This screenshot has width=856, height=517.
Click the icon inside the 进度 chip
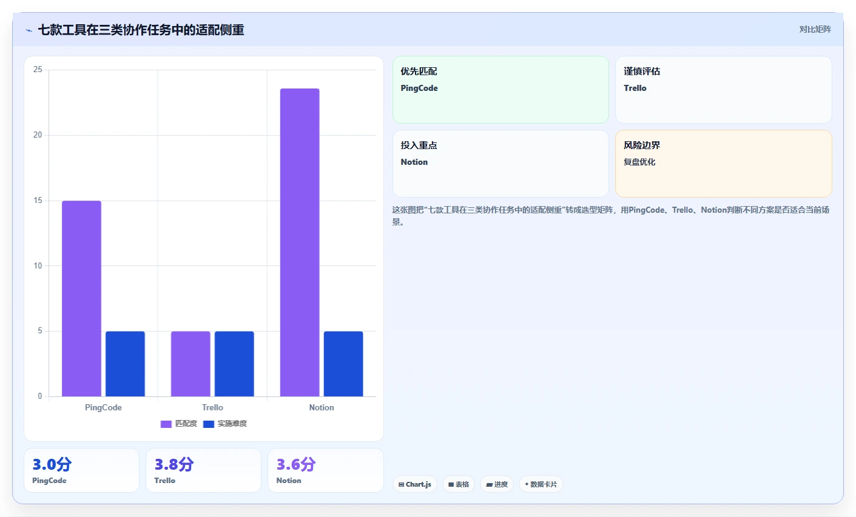[x=490, y=485]
